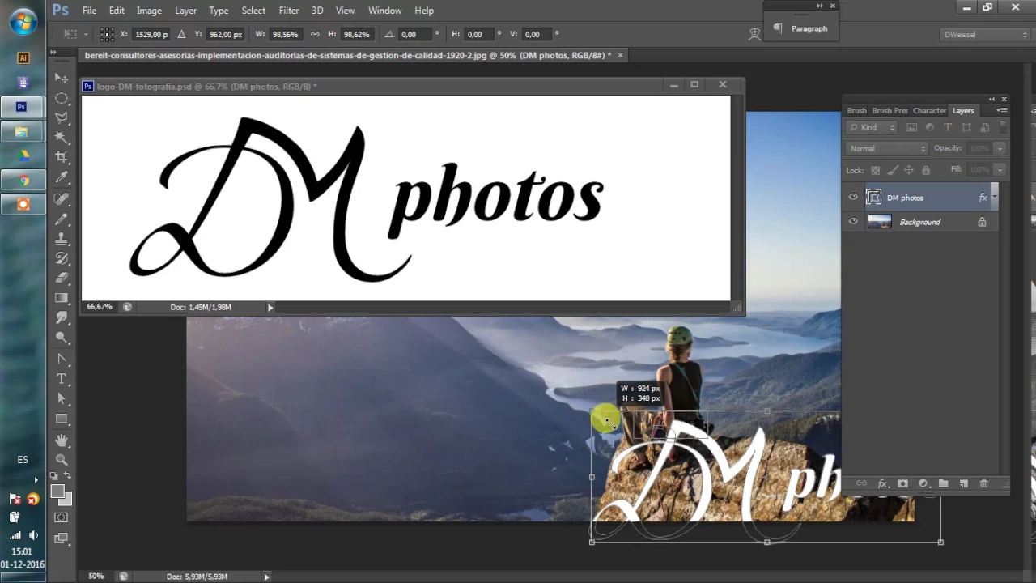This screenshot has width=1036, height=583.
Task: Click the background color swatch
Action: 66,500
